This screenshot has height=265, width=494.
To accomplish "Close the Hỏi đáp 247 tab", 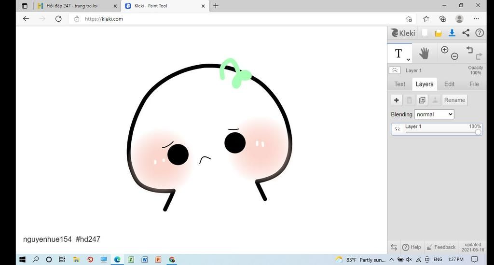I will tap(115, 6).
